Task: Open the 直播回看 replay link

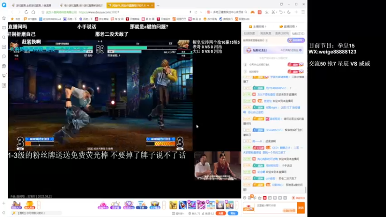Action: (288, 27)
